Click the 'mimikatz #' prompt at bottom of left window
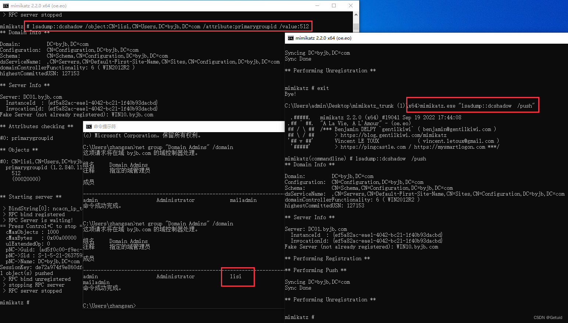Viewport: 568px width, 323px height. [x=15, y=302]
